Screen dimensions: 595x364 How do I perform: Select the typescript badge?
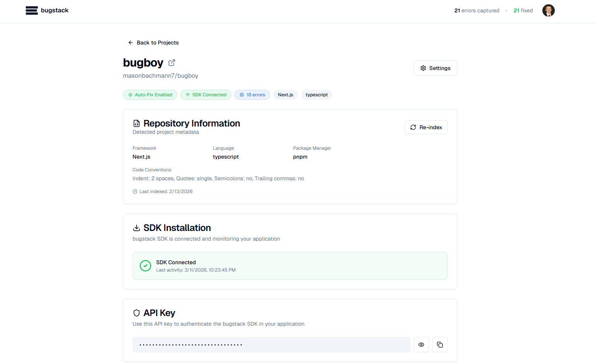pyautogui.click(x=316, y=94)
